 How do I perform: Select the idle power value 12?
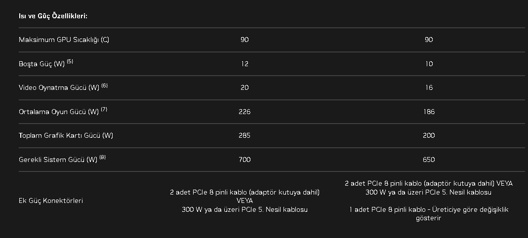pos(244,64)
